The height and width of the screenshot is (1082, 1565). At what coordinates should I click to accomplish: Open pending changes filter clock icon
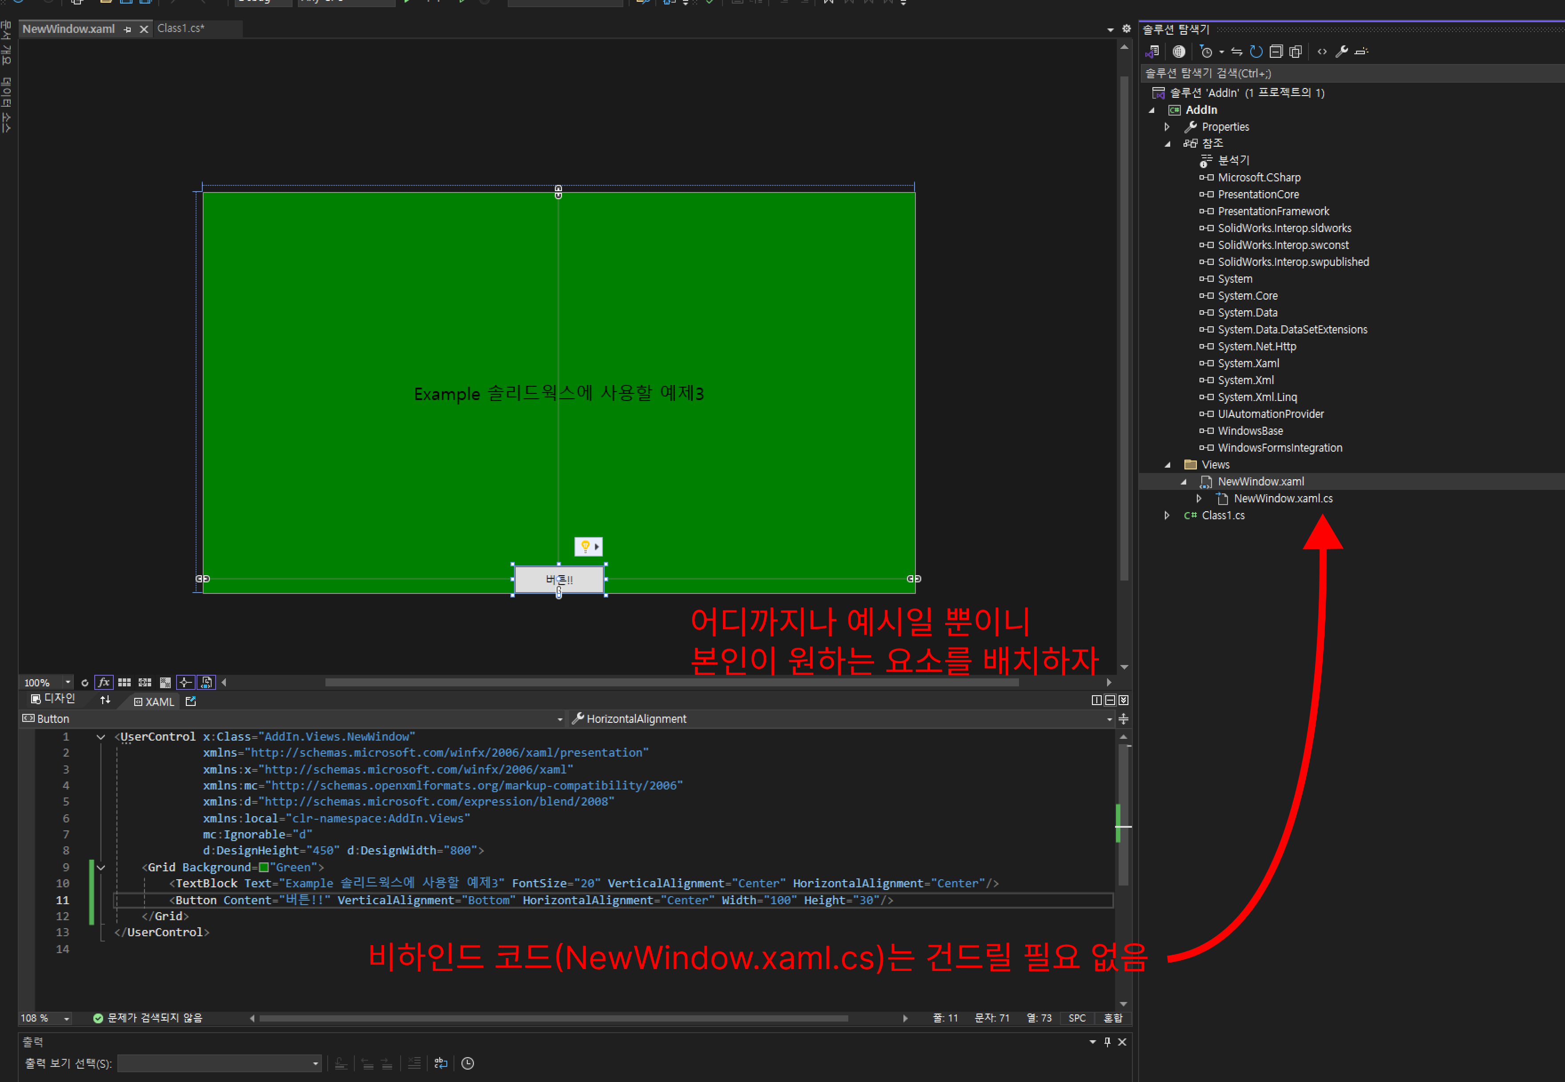[1206, 52]
